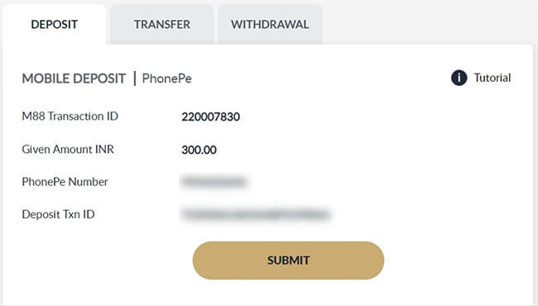This screenshot has height=306, width=538.
Task: Click the M88 Transaction ID label
Action: coord(70,116)
